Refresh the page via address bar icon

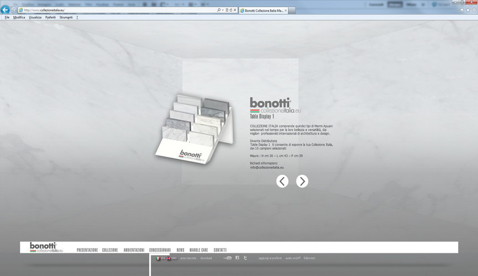tap(231, 10)
